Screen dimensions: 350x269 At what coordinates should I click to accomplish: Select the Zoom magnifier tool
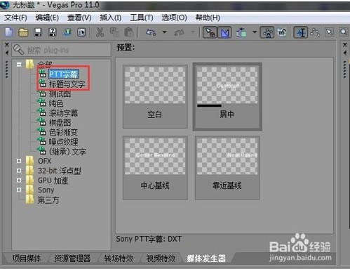(x=344, y=32)
